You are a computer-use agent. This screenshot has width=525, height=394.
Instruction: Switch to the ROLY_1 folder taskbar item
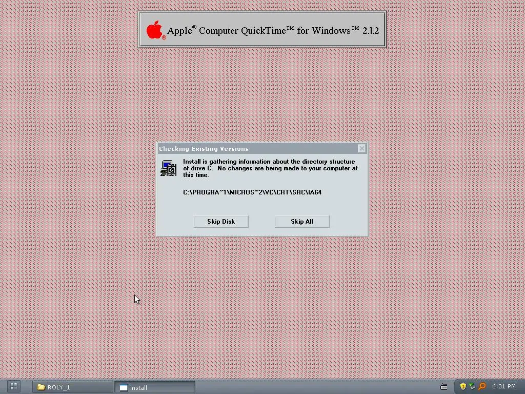point(73,387)
